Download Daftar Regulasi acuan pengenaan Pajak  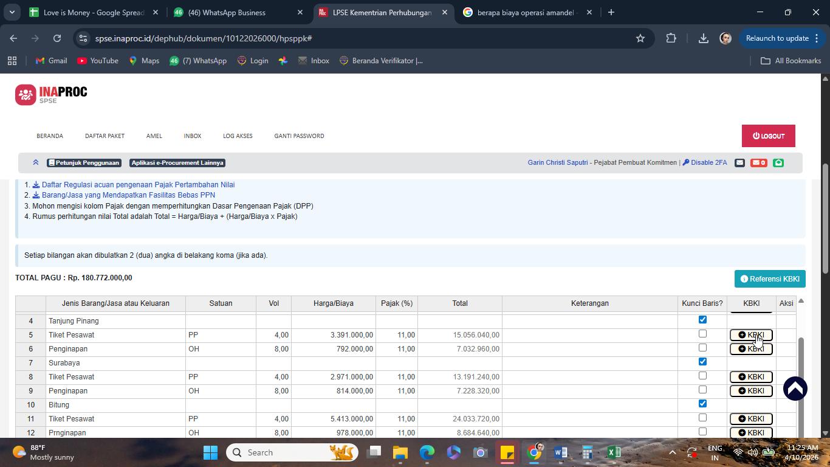pos(134,184)
